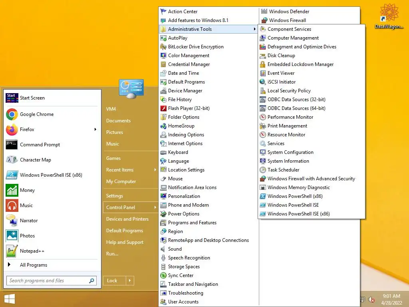Expand the Administrative Tools submenu arrow
This screenshot has width=409, height=307.
(254, 29)
